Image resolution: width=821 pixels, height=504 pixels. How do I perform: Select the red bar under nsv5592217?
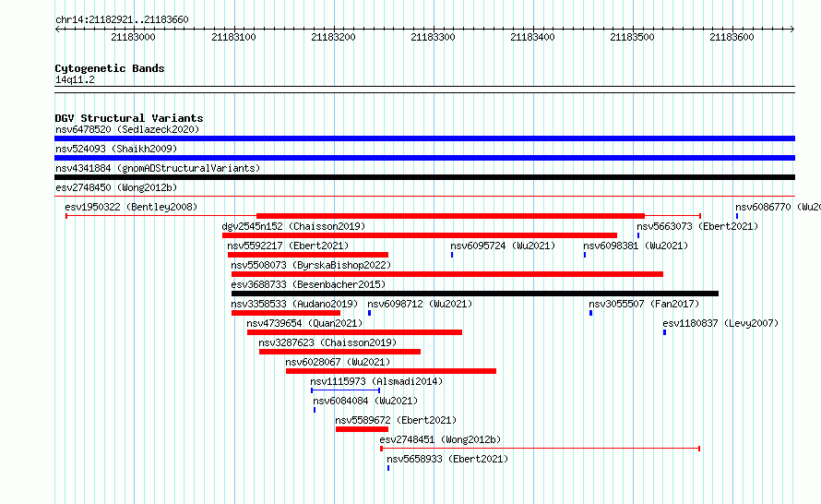click(308, 255)
